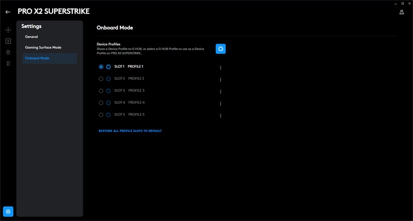Open the assignments plus sidebar icon
This screenshot has width=413, height=221.
8,41
